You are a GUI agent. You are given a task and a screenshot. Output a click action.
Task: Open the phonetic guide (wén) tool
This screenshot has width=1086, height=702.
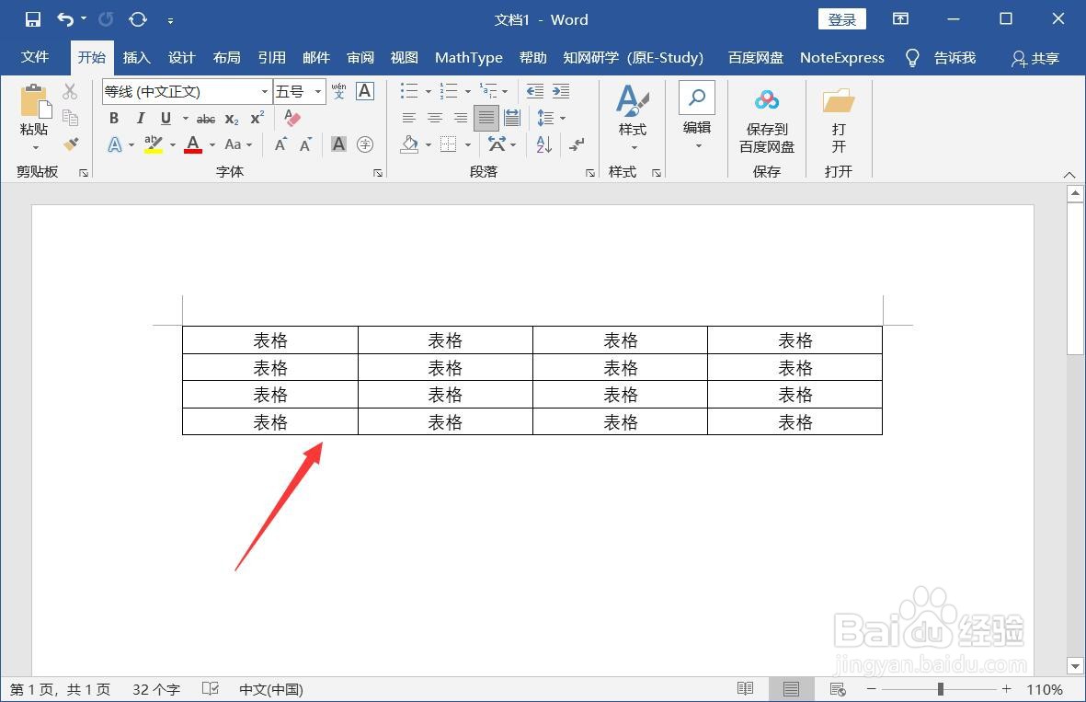click(338, 91)
